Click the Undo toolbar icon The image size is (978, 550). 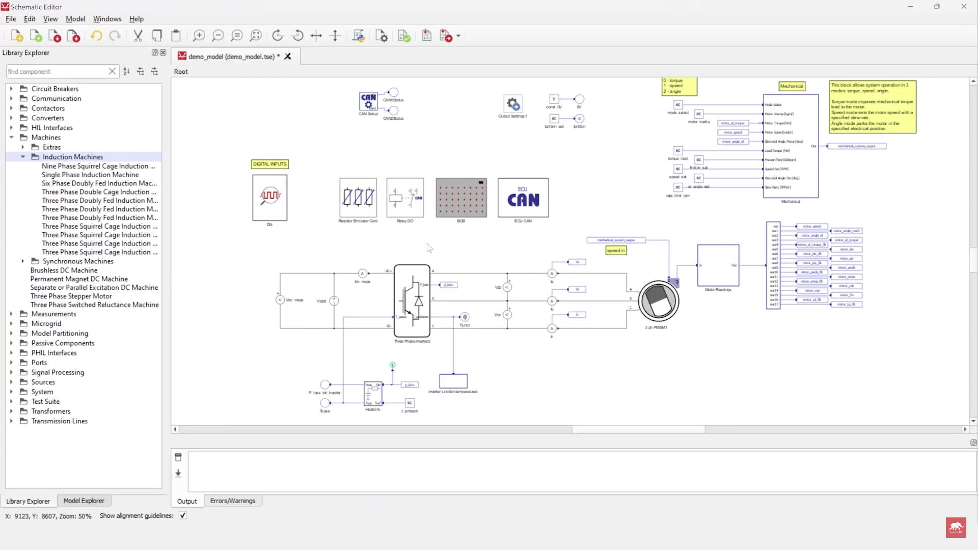(96, 36)
